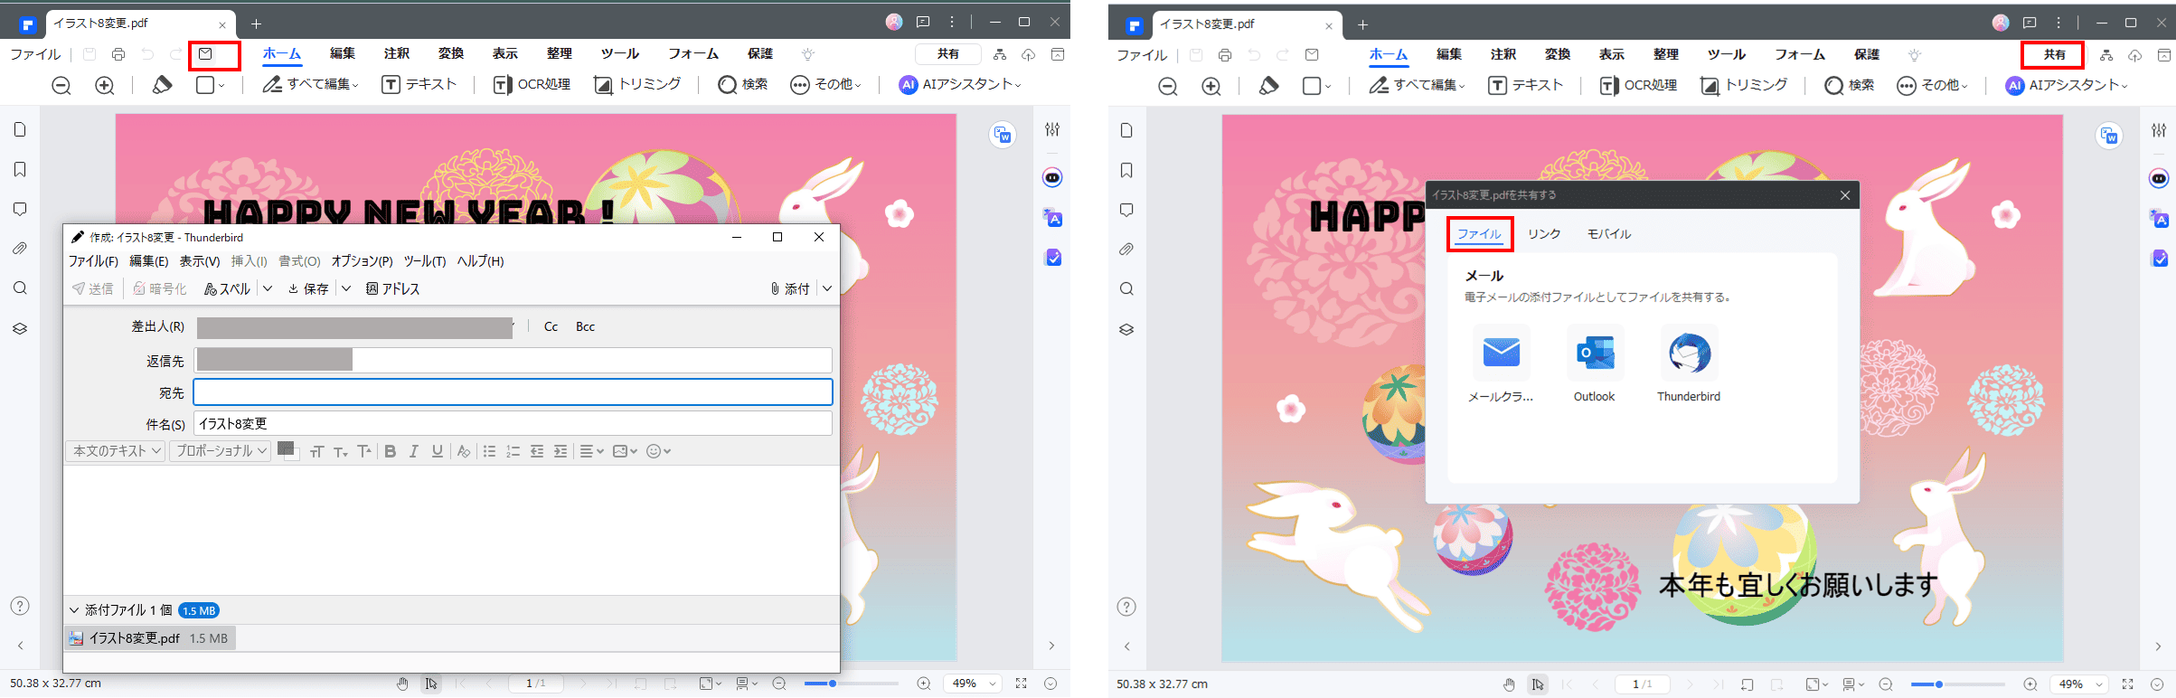This screenshot has width=2176, height=698.
Task: Open オプション(P) menu in Thunderbird
Action: pos(362,261)
